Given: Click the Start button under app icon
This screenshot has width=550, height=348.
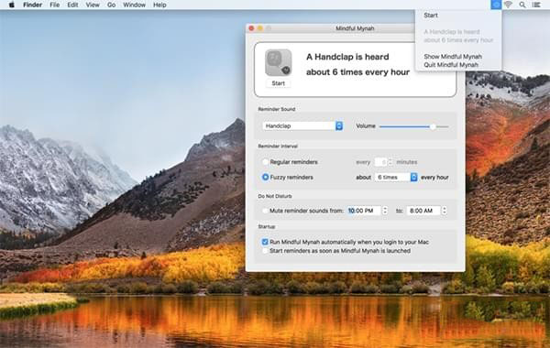Looking at the screenshot, I should coord(278,83).
